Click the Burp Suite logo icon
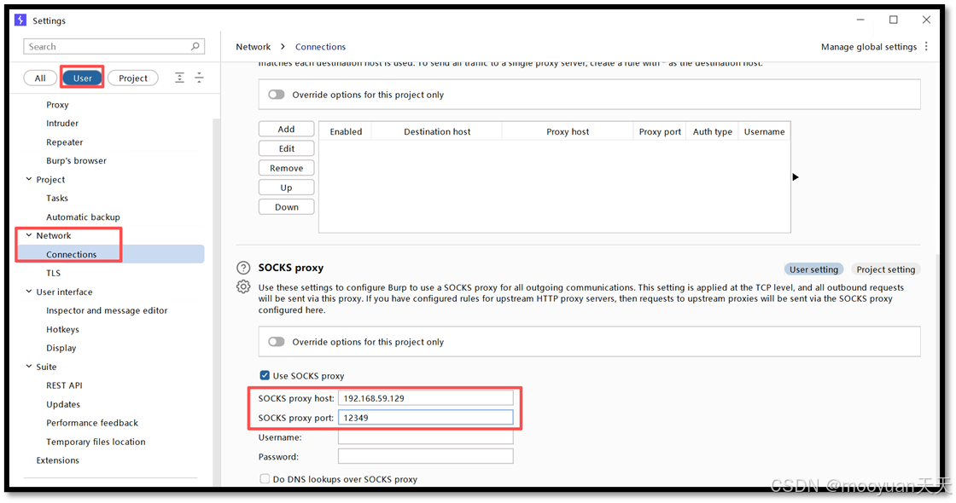The image size is (956, 503). pos(20,20)
